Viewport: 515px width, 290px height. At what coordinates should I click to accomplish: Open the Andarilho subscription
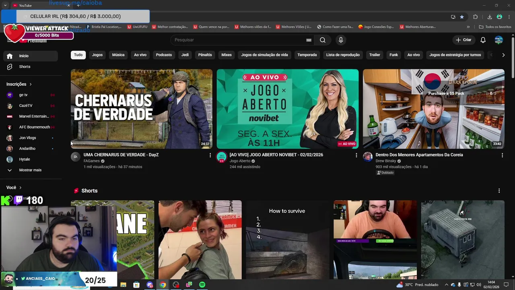(31, 149)
